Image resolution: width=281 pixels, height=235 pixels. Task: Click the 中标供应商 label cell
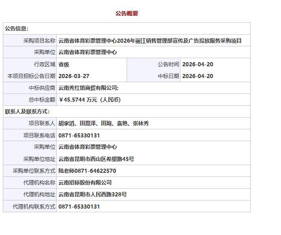pyautogui.click(x=42, y=88)
